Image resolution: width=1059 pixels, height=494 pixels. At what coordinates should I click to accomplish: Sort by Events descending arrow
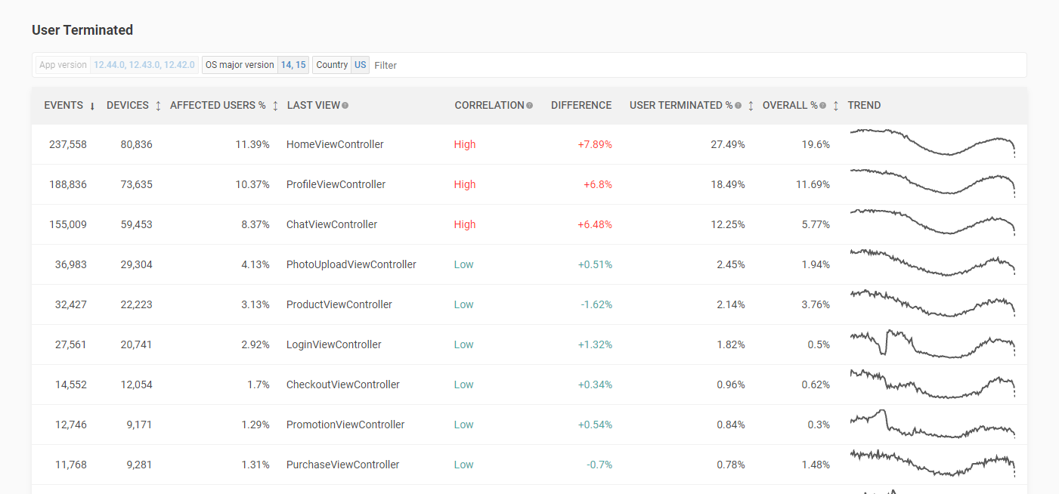tap(92, 106)
